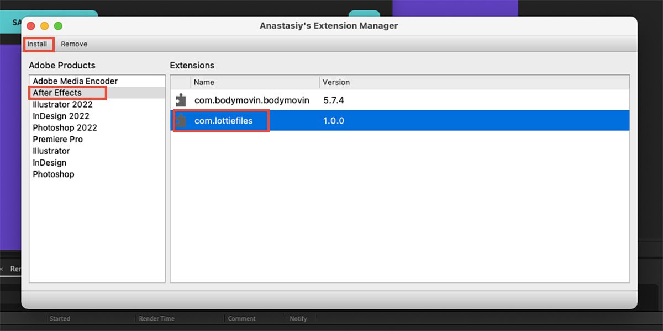
Task: Click the Remove button
Action: [74, 44]
